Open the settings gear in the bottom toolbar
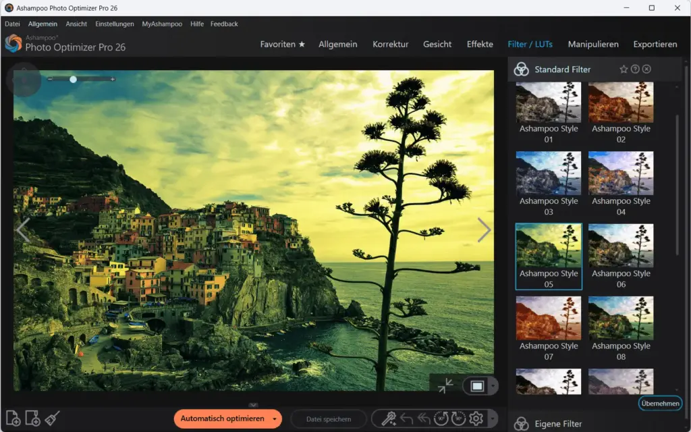The height and width of the screenshot is (432, 691). (476, 418)
